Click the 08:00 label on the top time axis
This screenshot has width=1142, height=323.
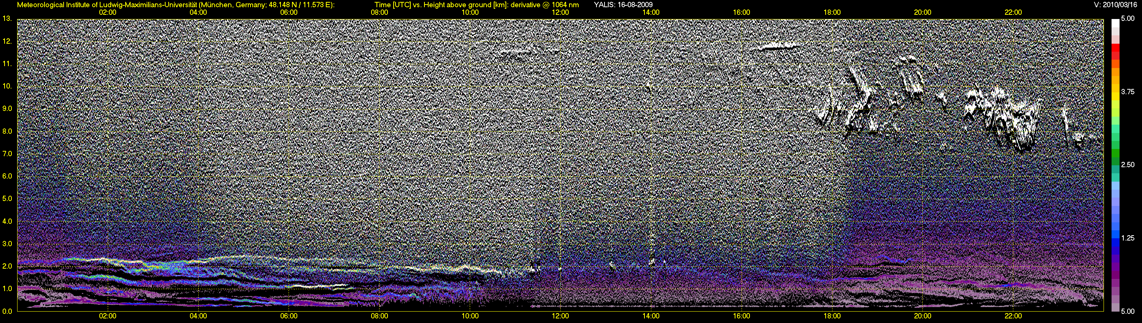tap(380, 13)
